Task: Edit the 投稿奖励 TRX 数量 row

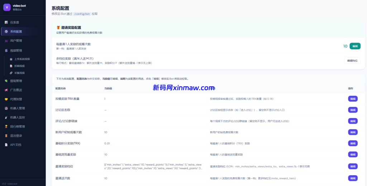Action: [353, 99]
